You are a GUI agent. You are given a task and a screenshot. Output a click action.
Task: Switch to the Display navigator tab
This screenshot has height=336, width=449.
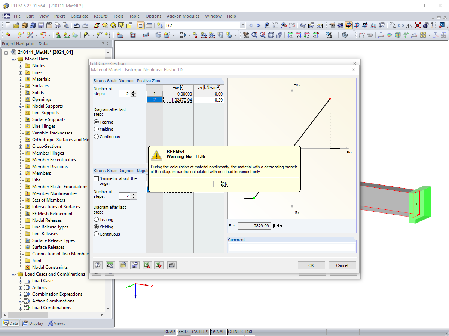[33, 323]
